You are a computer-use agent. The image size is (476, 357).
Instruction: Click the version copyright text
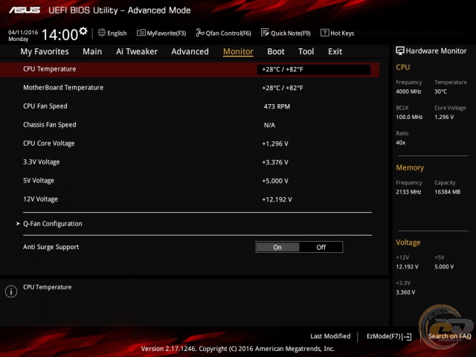point(238,349)
